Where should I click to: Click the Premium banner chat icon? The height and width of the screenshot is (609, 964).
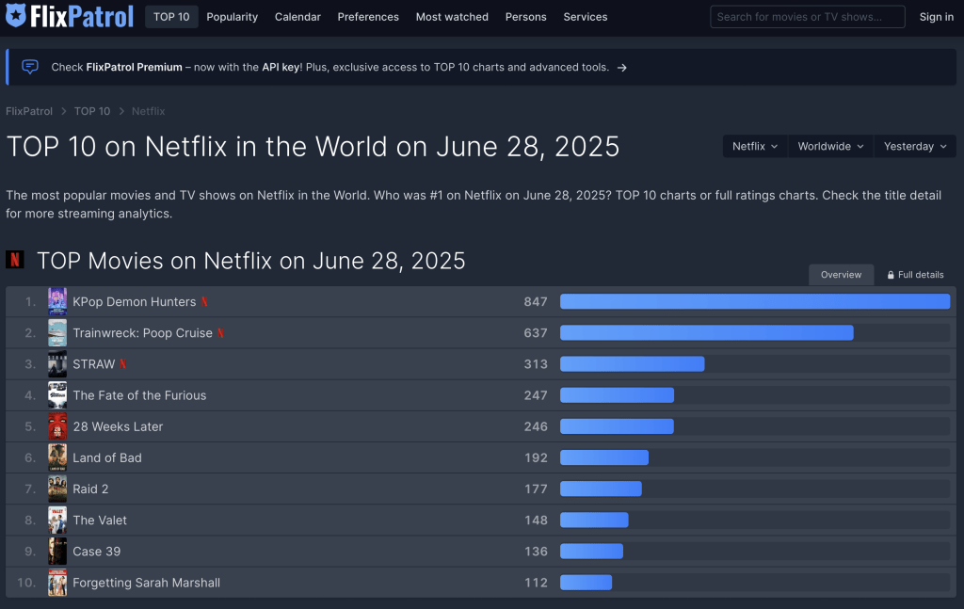coord(30,67)
